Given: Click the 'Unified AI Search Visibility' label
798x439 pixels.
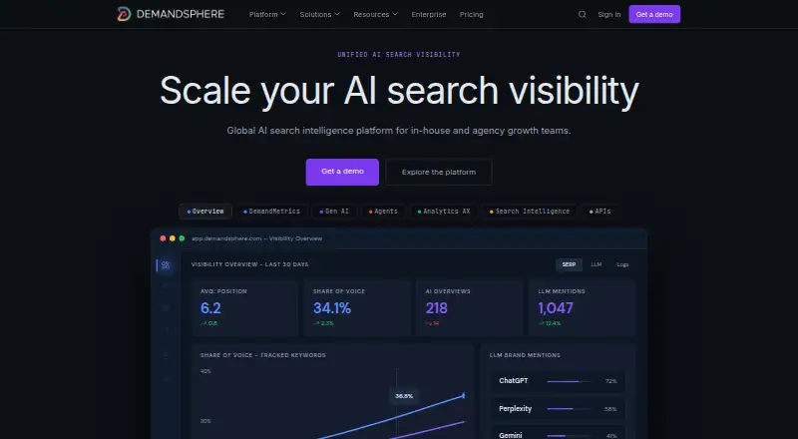Looking at the screenshot, I should pos(399,55).
